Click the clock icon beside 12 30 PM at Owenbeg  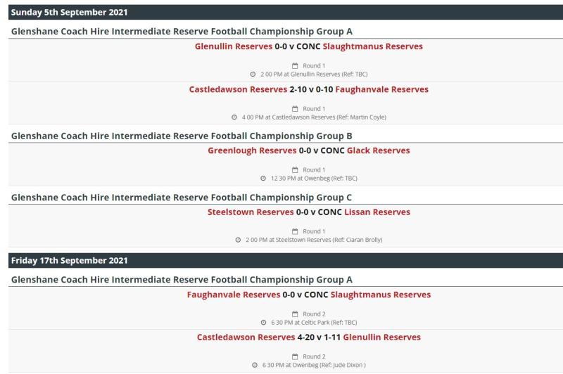tap(263, 179)
